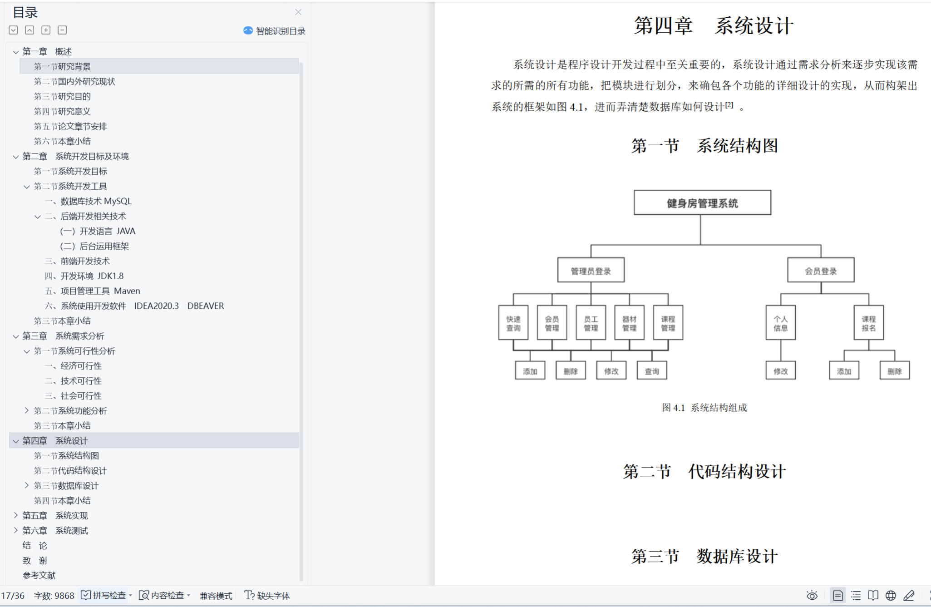Open reading mode book icon
This screenshot has width=931, height=607.
pyautogui.click(x=873, y=595)
